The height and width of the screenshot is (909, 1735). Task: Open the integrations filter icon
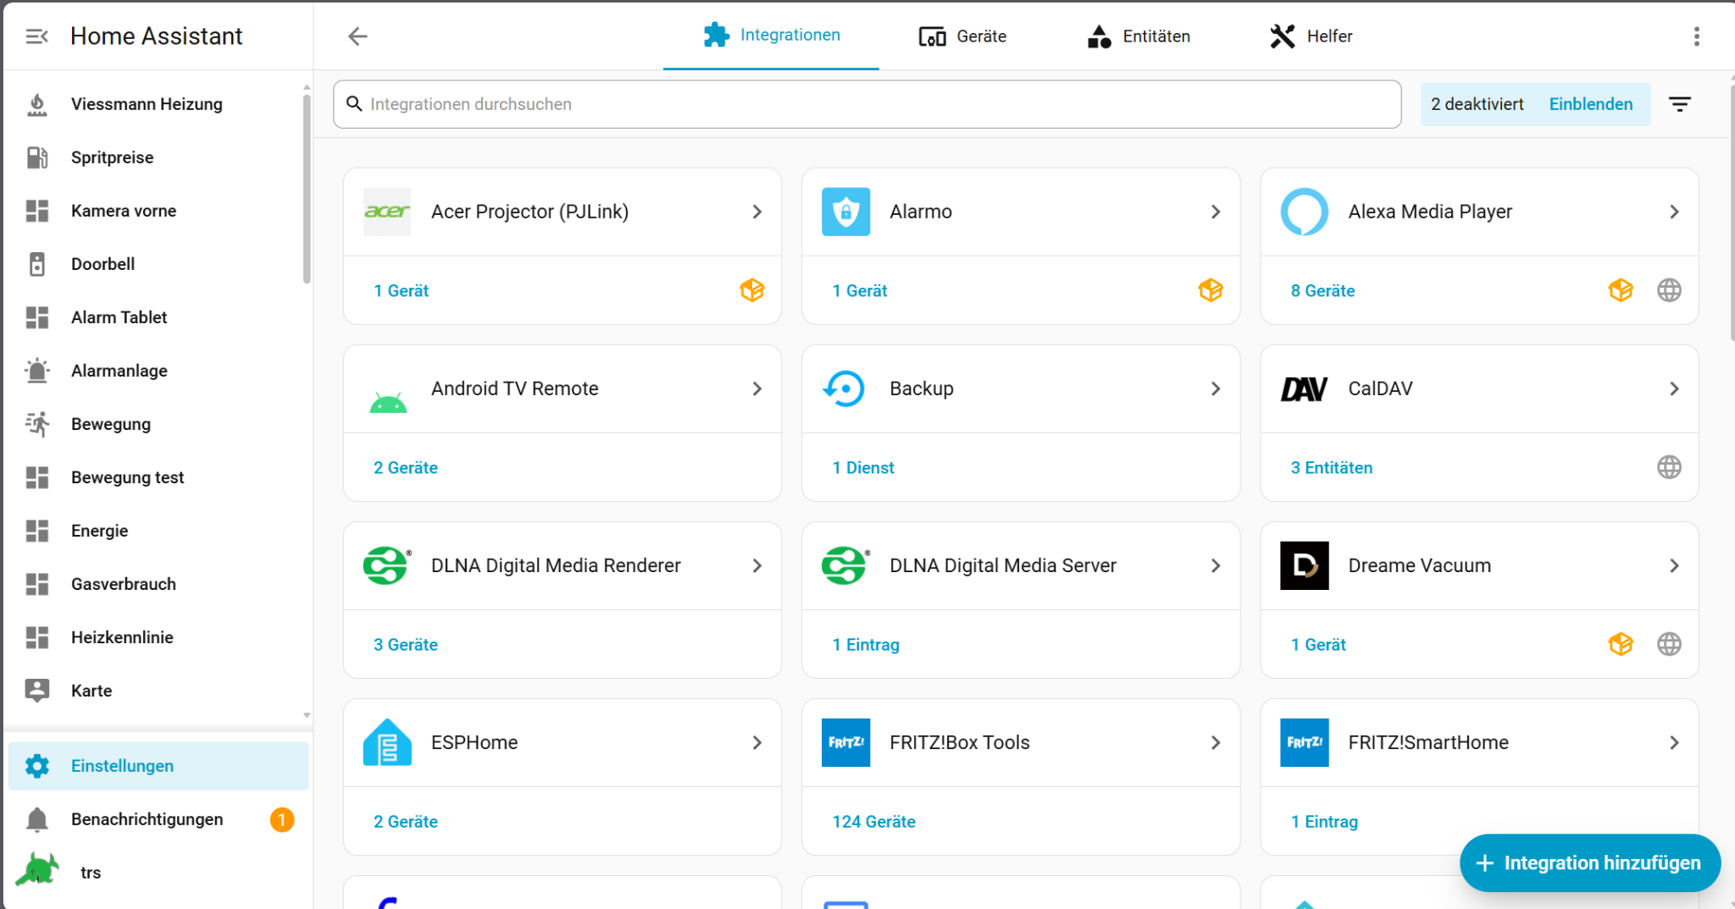(x=1679, y=104)
